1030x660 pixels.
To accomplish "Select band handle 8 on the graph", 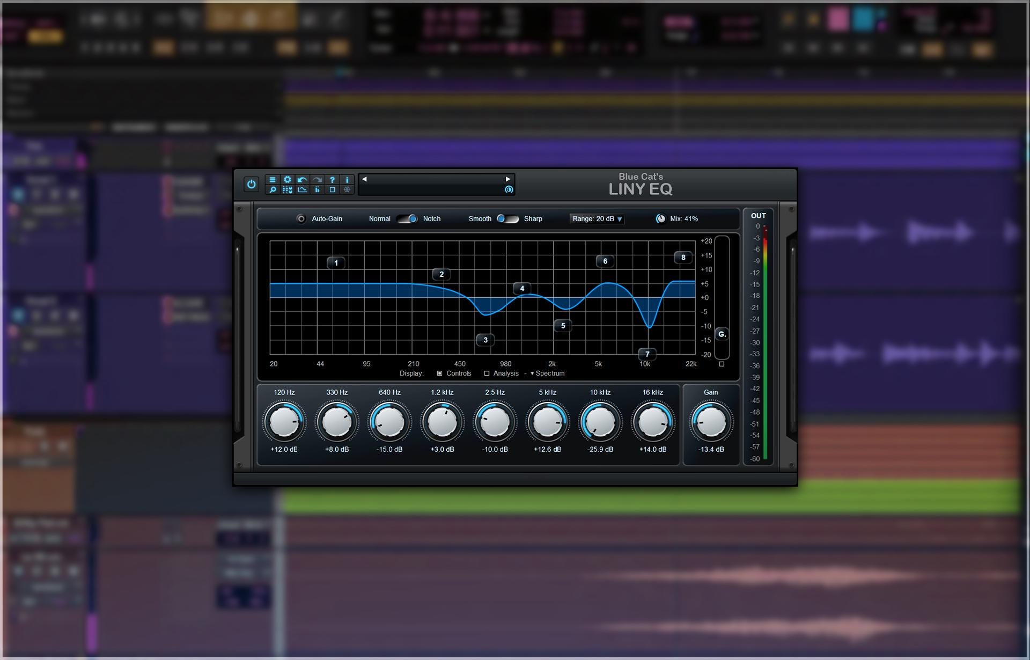I will 683,258.
